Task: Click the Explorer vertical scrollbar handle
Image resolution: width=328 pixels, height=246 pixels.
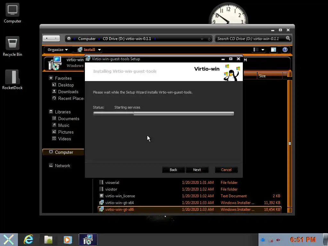Action: [x=290, y=143]
